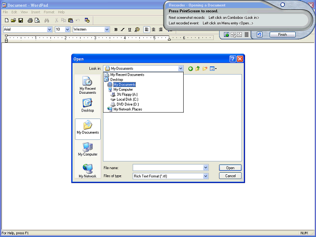Viewport: 316px width, 237px height.
Task: Click the right indent marker on ruler
Action: [x=169, y=39]
